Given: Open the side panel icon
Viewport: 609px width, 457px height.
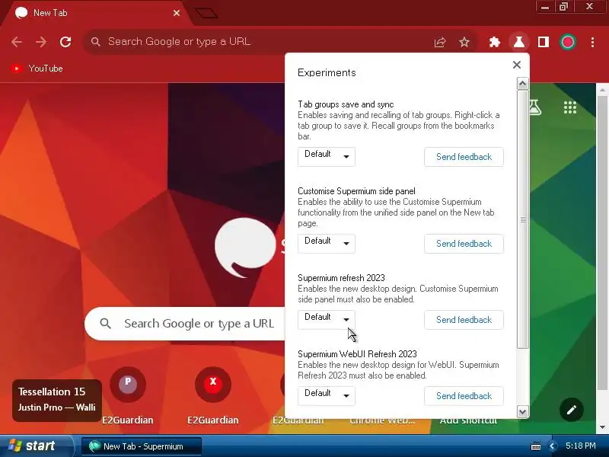Looking at the screenshot, I should click(x=544, y=42).
